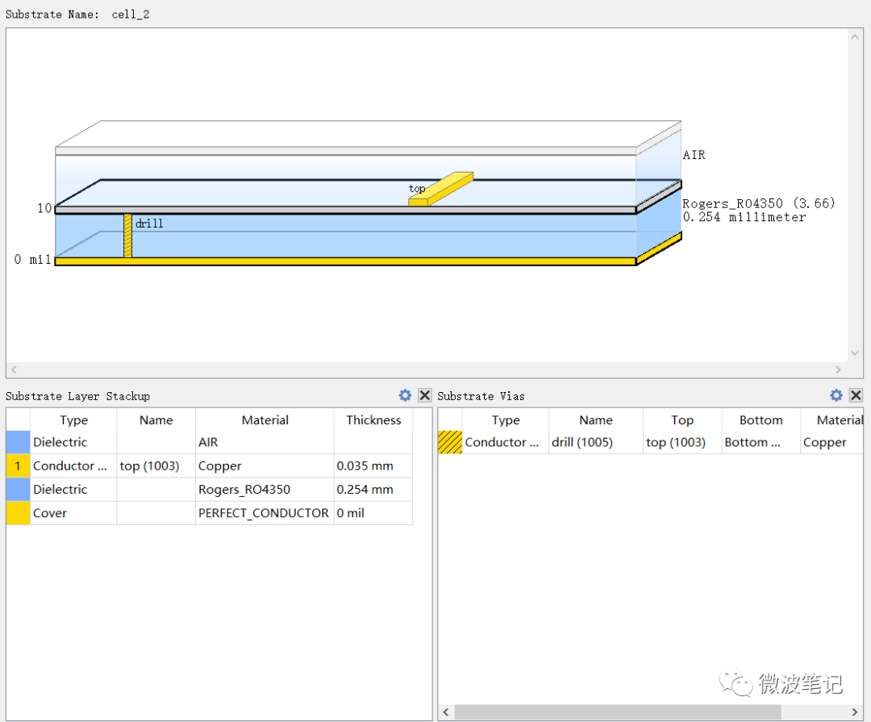Open settings gear in Substrate Vias panel
The width and height of the screenshot is (871, 722).
(x=836, y=395)
